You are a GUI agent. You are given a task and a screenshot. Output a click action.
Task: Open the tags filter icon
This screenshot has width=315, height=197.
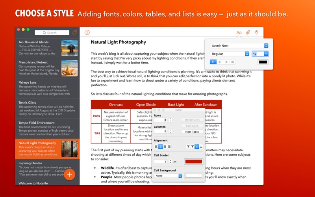pyautogui.click(x=75, y=33)
